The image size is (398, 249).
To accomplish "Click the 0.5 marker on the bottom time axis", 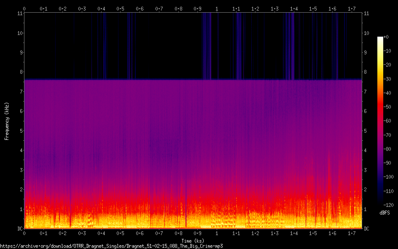I will pyautogui.click(x=120, y=233).
